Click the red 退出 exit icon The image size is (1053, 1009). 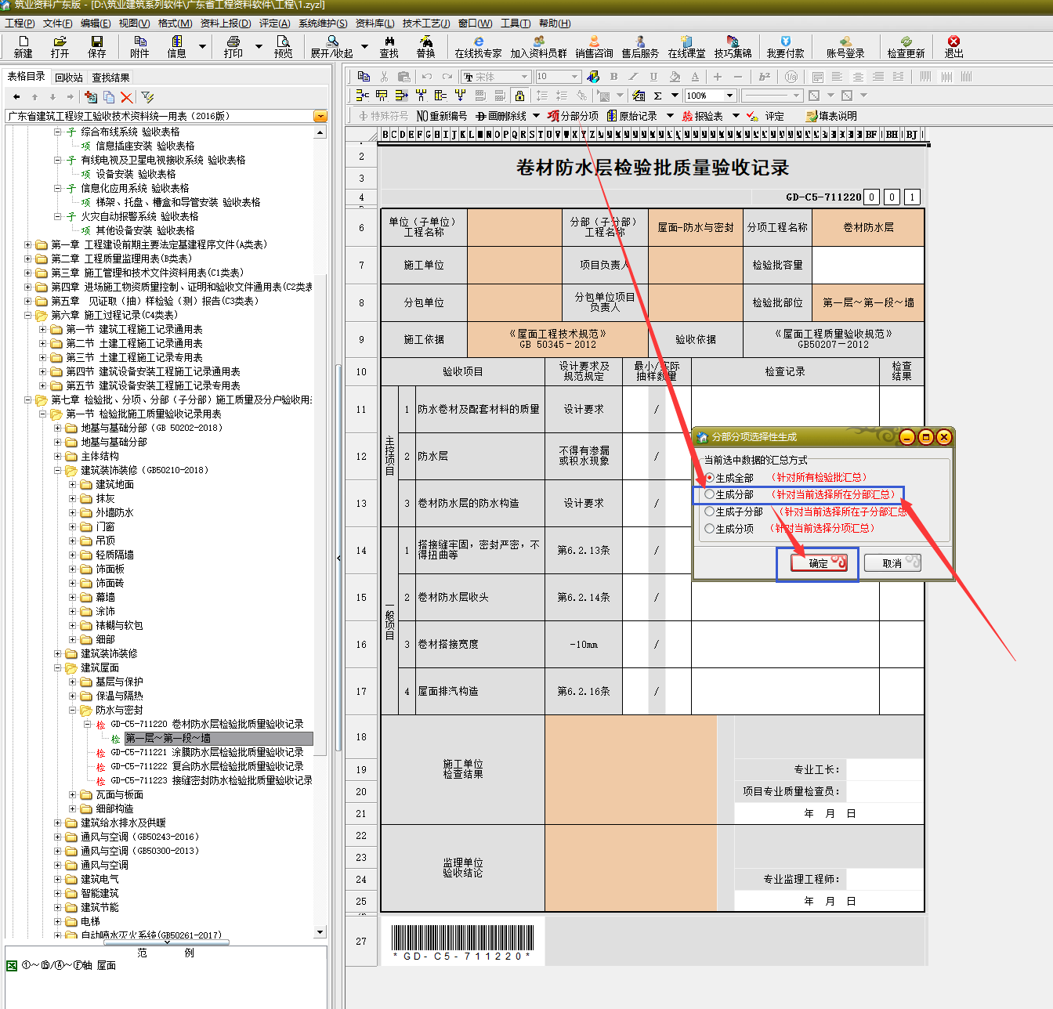pyautogui.click(x=953, y=47)
